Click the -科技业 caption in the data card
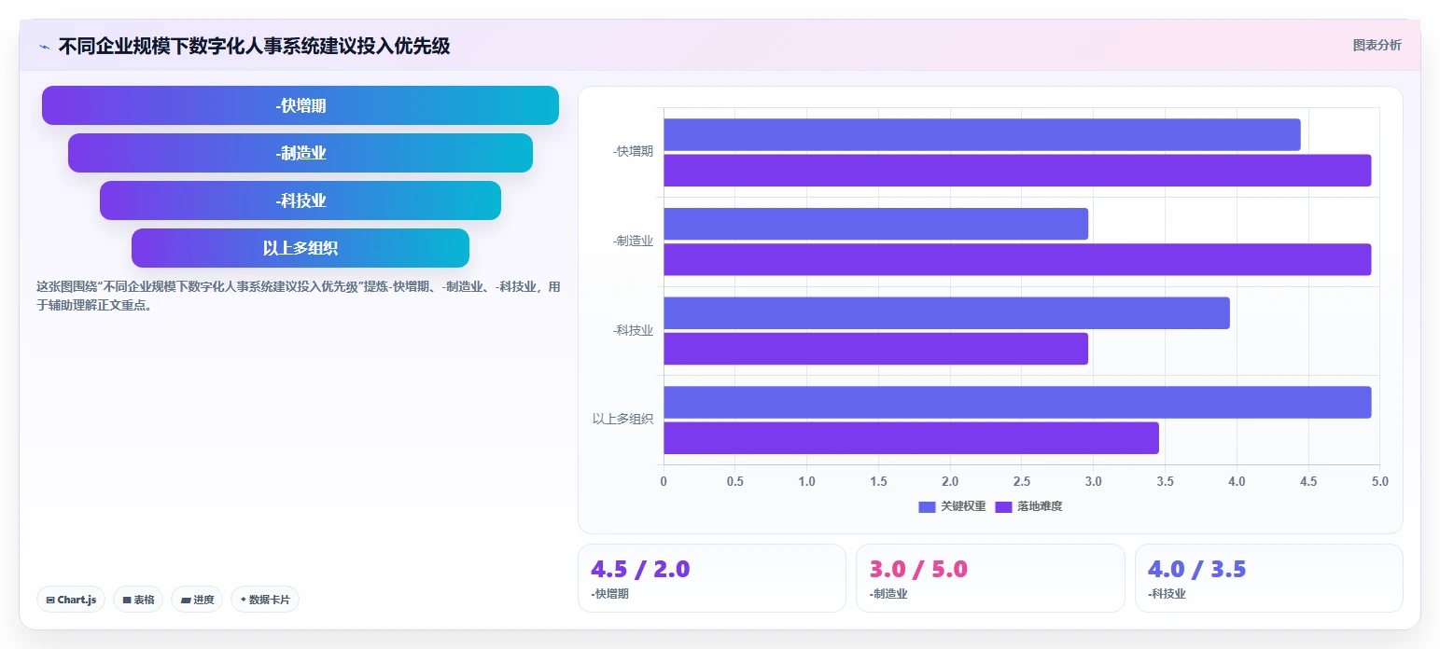Image resolution: width=1440 pixels, height=649 pixels. (1167, 593)
